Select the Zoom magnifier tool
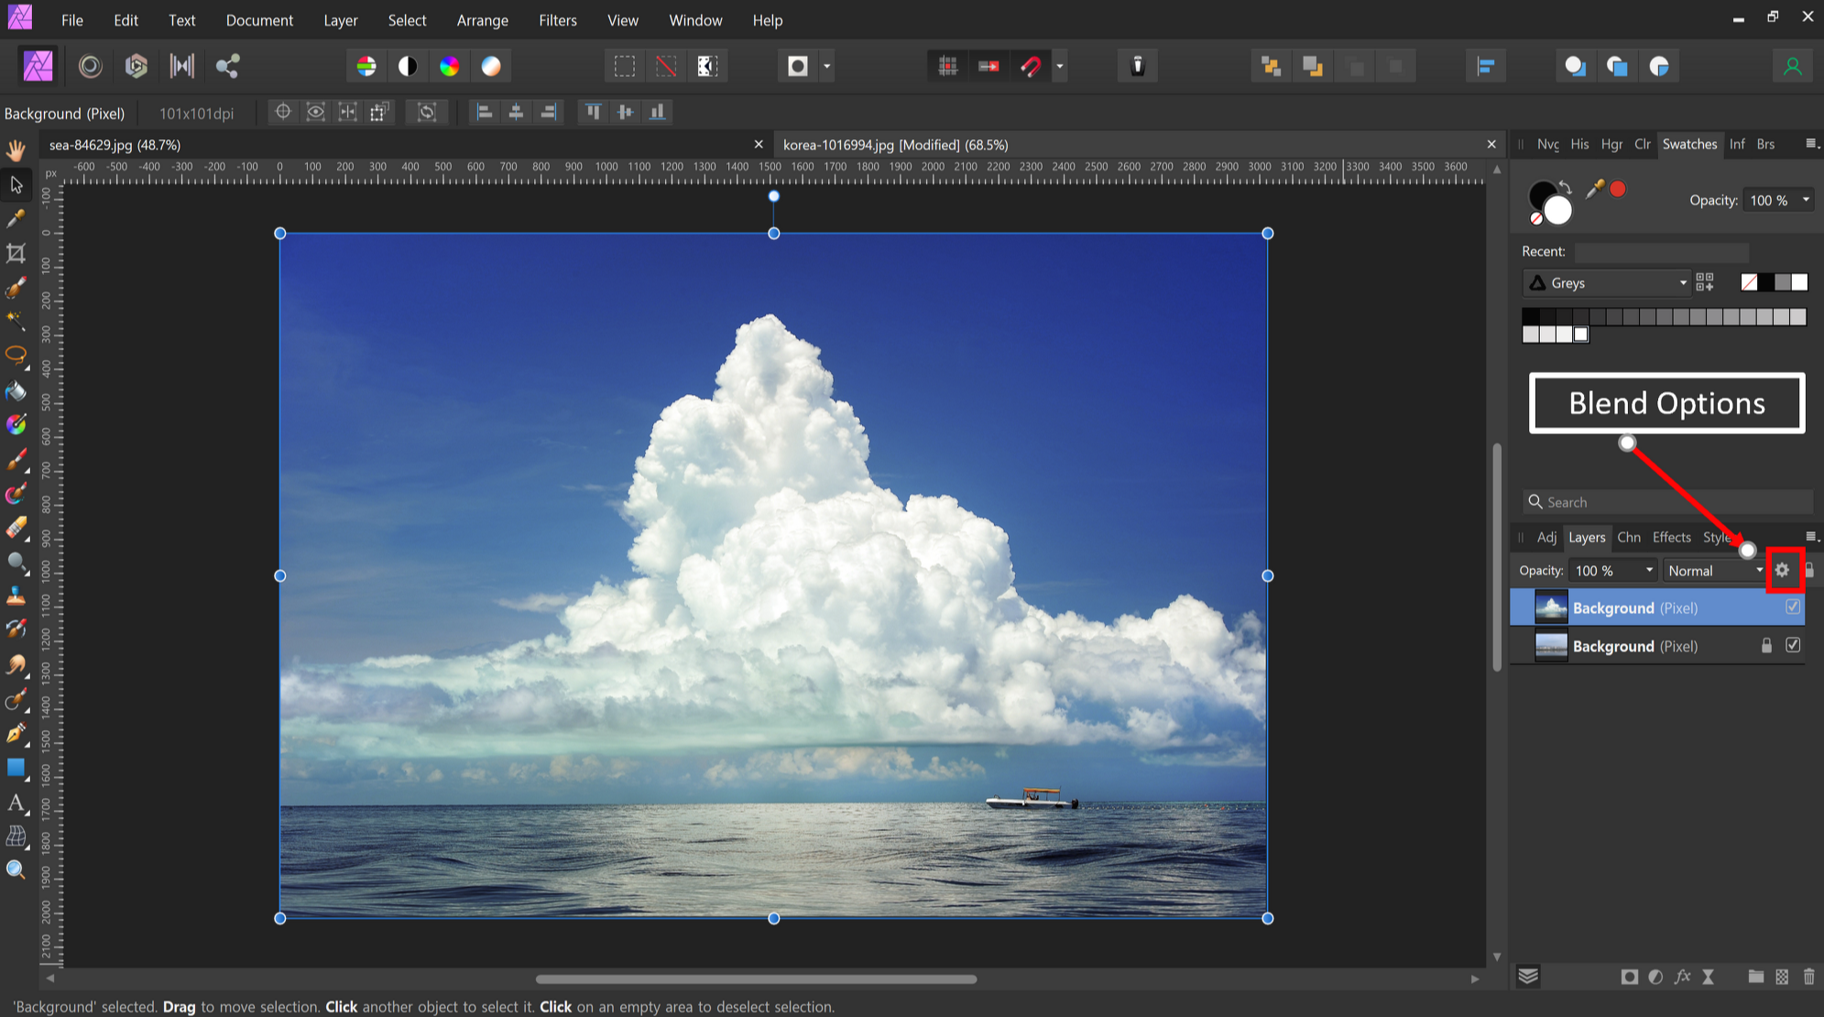The image size is (1824, 1017). 16,869
